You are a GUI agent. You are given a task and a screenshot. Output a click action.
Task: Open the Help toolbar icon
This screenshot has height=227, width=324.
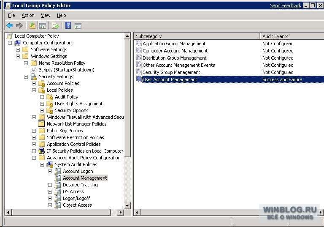(x=68, y=26)
